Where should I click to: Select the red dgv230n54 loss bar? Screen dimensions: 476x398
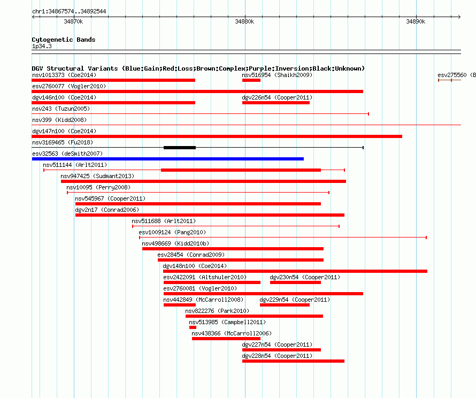[295, 282]
